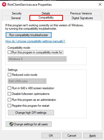Viewport: 104px width, 140px height.
Task: Close the Properties dialog with X
Action: [x=100, y=4]
